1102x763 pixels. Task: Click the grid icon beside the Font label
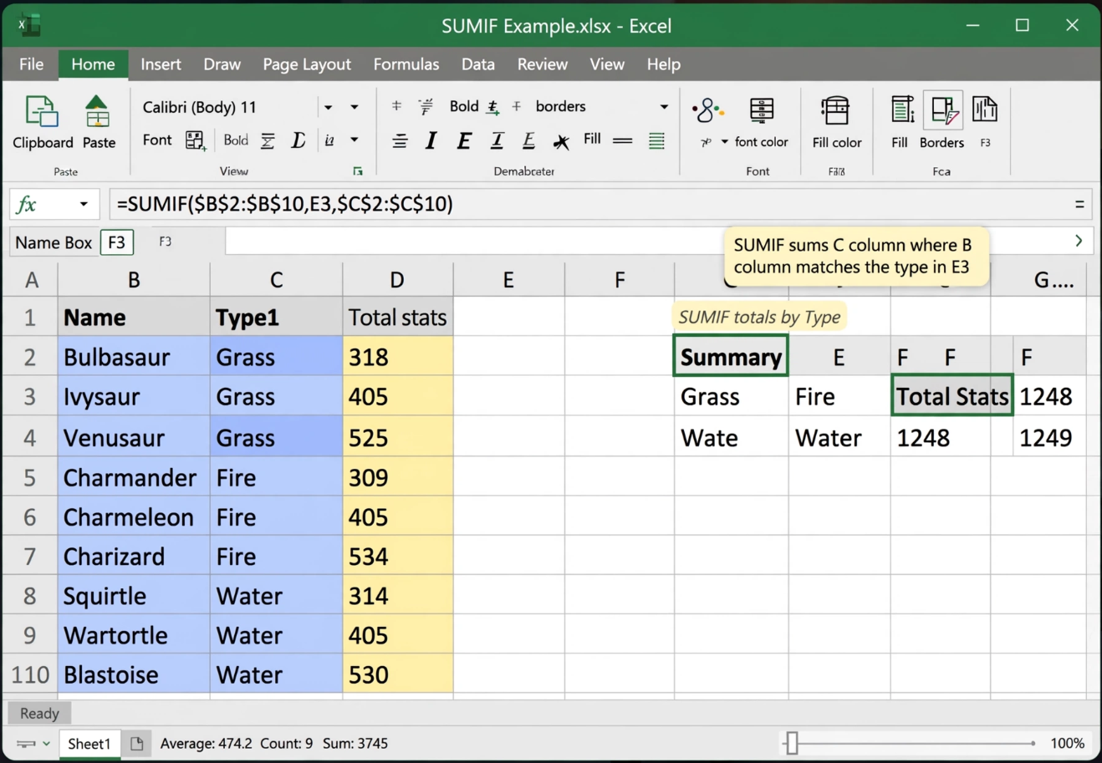coord(196,140)
